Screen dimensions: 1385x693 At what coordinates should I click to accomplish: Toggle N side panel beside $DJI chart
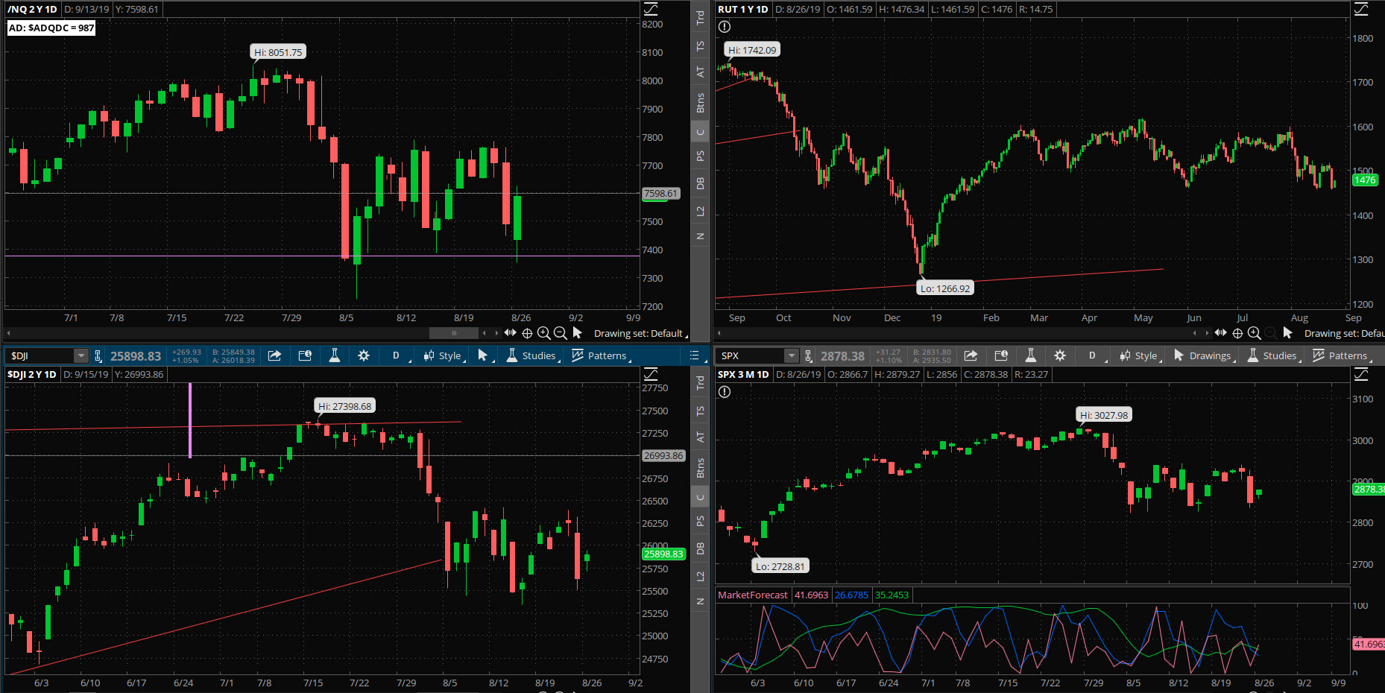click(x=700, y=601)
